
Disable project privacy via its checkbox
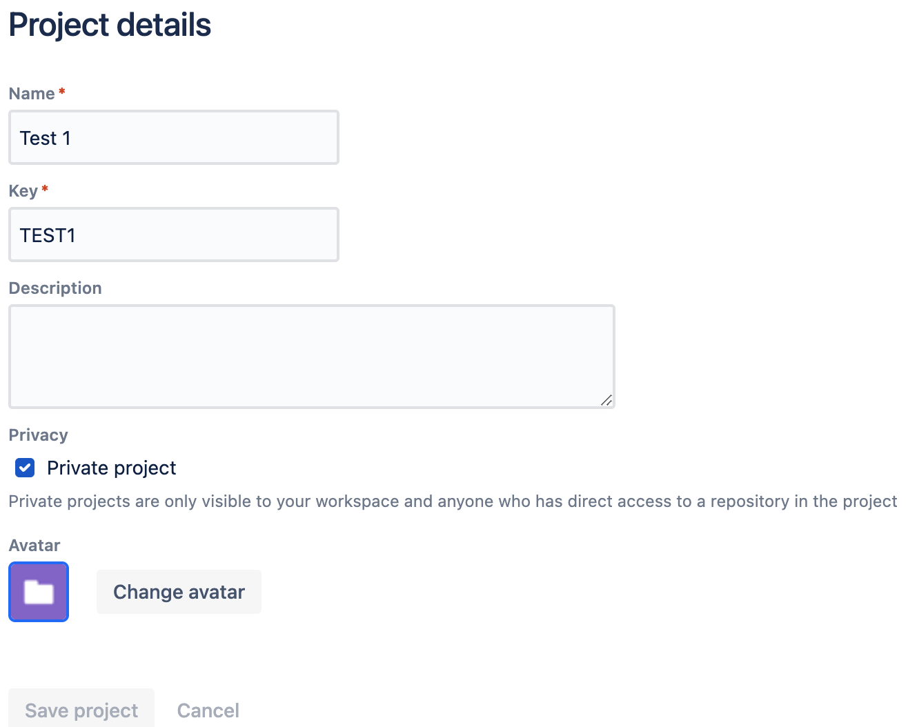24,468
